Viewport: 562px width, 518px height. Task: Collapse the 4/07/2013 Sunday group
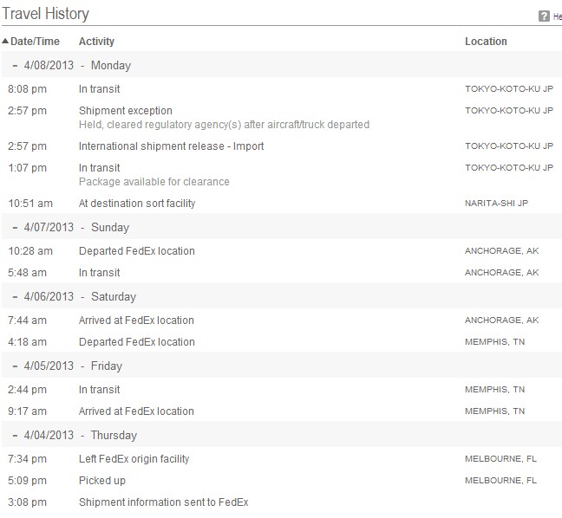point(15,227)
